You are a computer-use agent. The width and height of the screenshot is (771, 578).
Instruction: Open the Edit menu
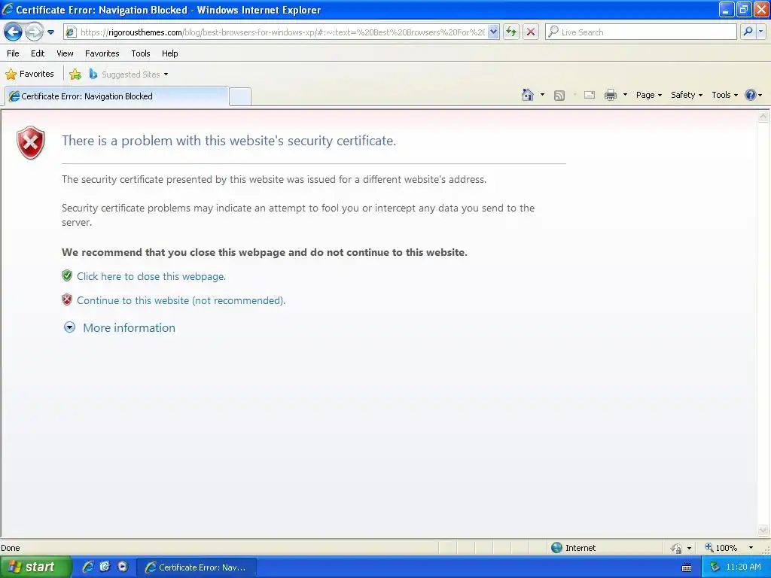tap(38, 53)
